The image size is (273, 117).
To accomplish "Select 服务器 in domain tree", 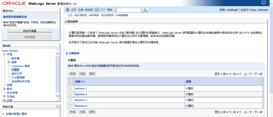I will tap(15, 58).
